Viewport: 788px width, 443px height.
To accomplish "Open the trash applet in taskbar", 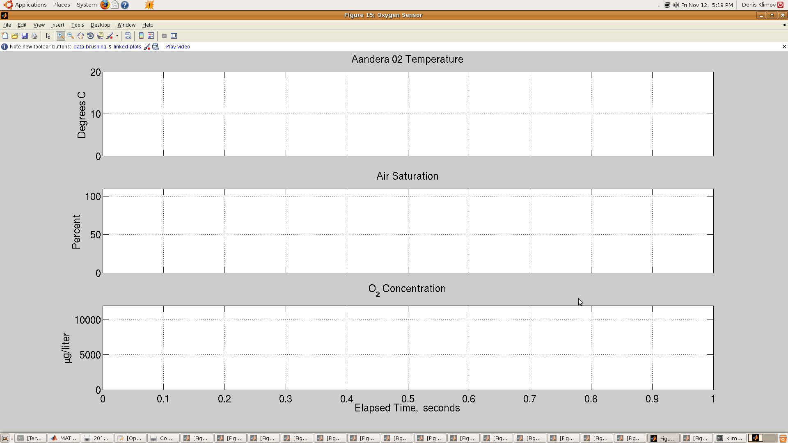I will pos(783,438).
